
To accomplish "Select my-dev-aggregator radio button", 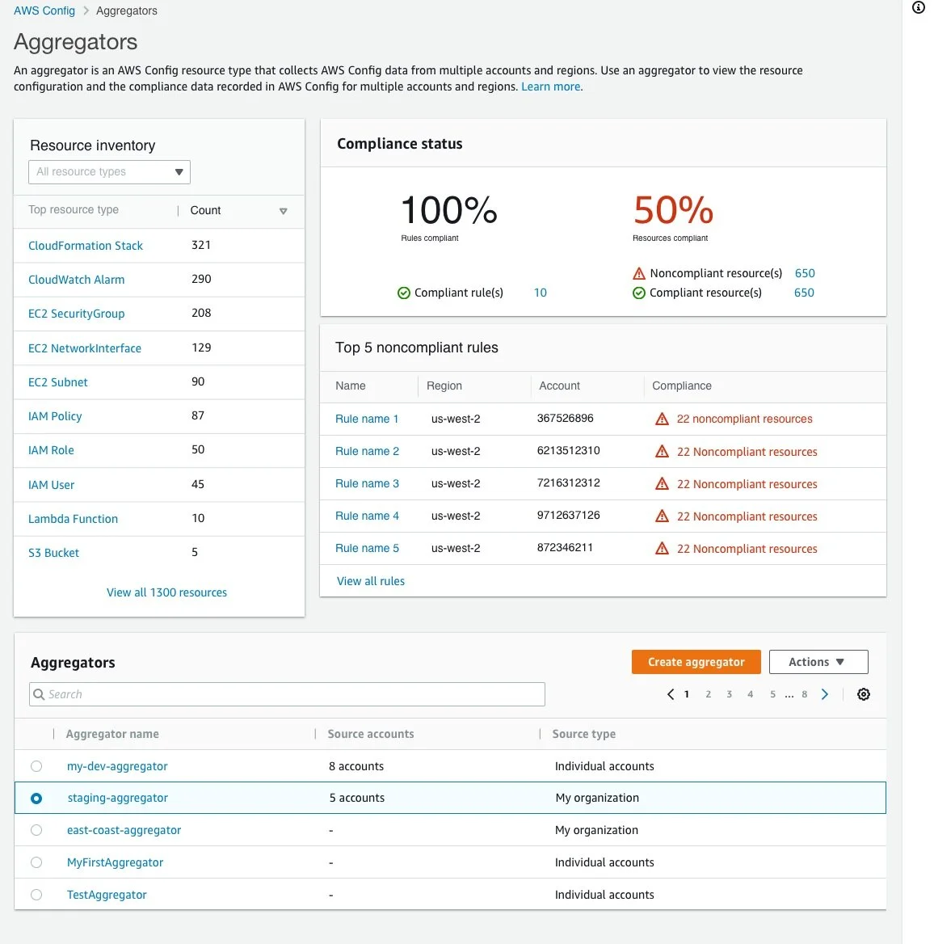I will click(x=36, y=766).
